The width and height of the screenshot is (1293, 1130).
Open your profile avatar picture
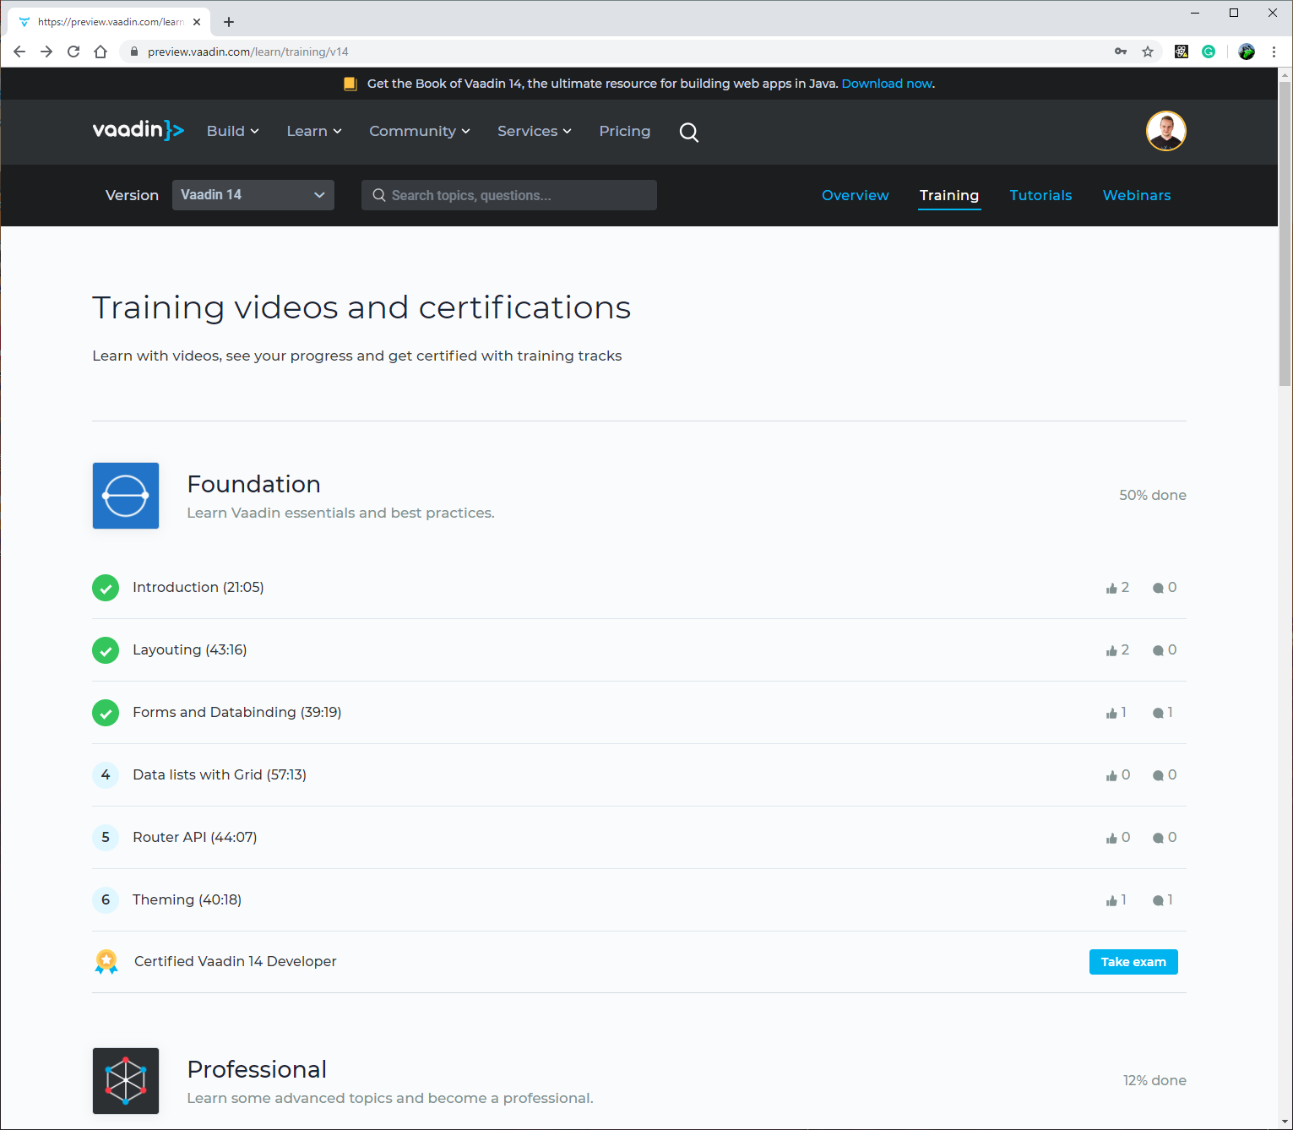(x=1165, y=131)
